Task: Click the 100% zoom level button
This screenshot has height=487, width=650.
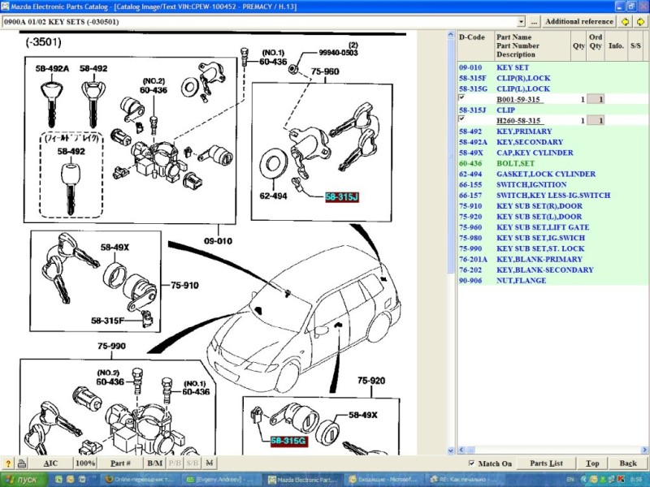Action: point(85,463)
